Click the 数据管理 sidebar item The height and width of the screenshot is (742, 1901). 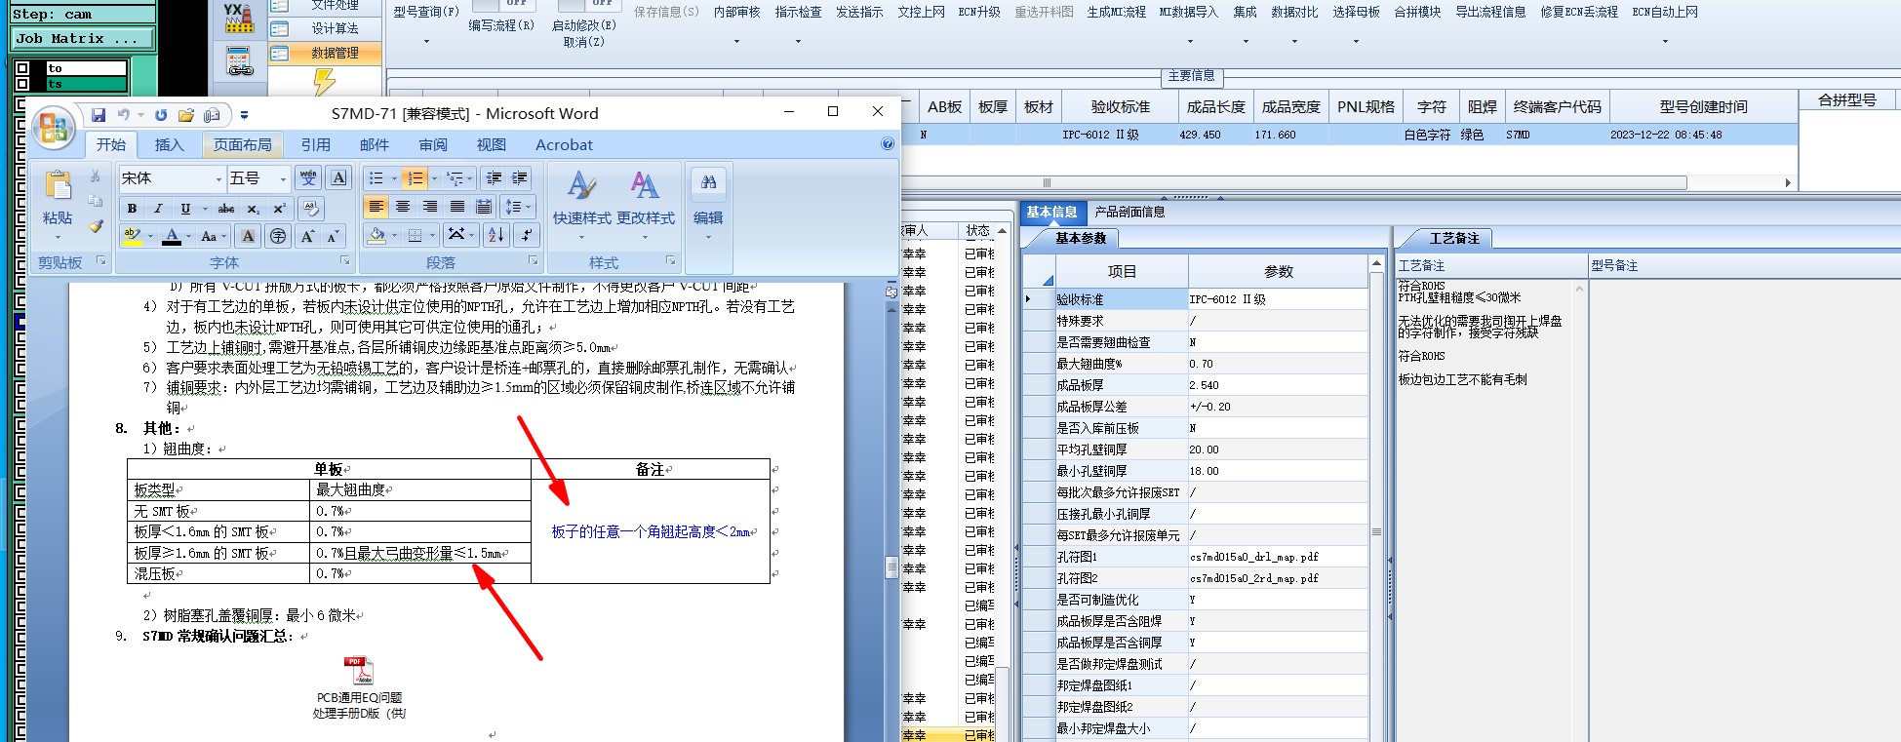[x=325, y=53]
